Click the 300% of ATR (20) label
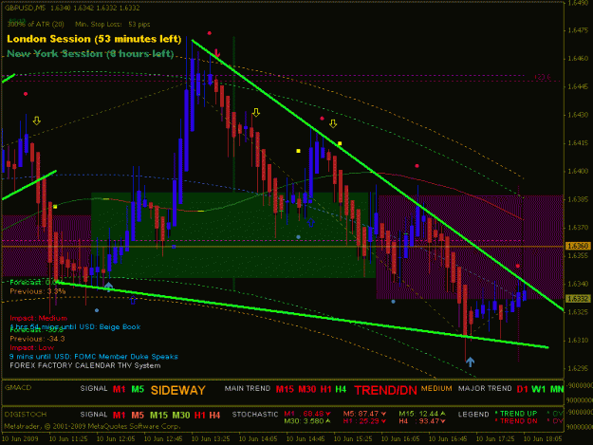The width and height of the screenshot is (593, 445). [35, 25]
